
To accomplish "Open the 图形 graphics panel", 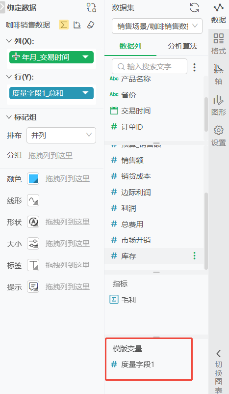I will point(219,105).
